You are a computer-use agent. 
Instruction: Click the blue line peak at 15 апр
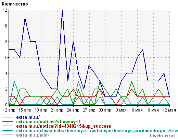(25, 18)
